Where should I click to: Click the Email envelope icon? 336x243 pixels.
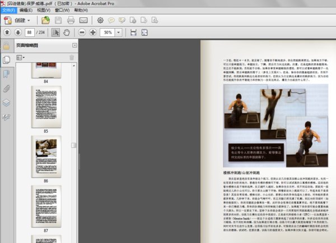83,20
